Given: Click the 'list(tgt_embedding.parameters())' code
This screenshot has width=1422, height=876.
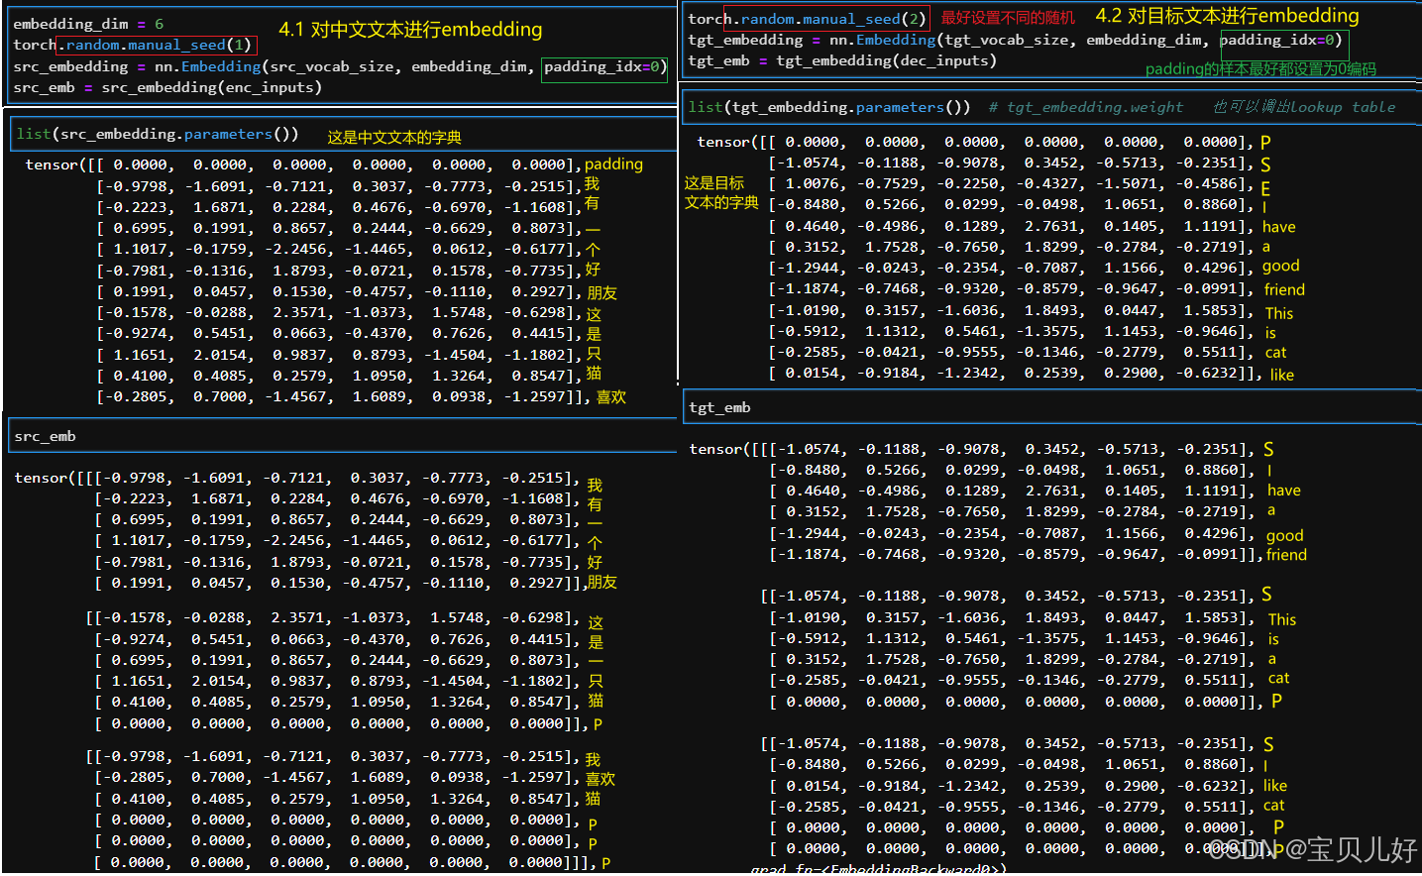Looking at the screenshot, I should [x=829, y=107].
